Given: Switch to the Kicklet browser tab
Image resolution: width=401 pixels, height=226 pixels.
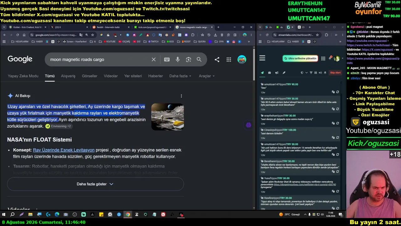Looking at the screenshot, I should pyautogui.click(x=27, y=27).
